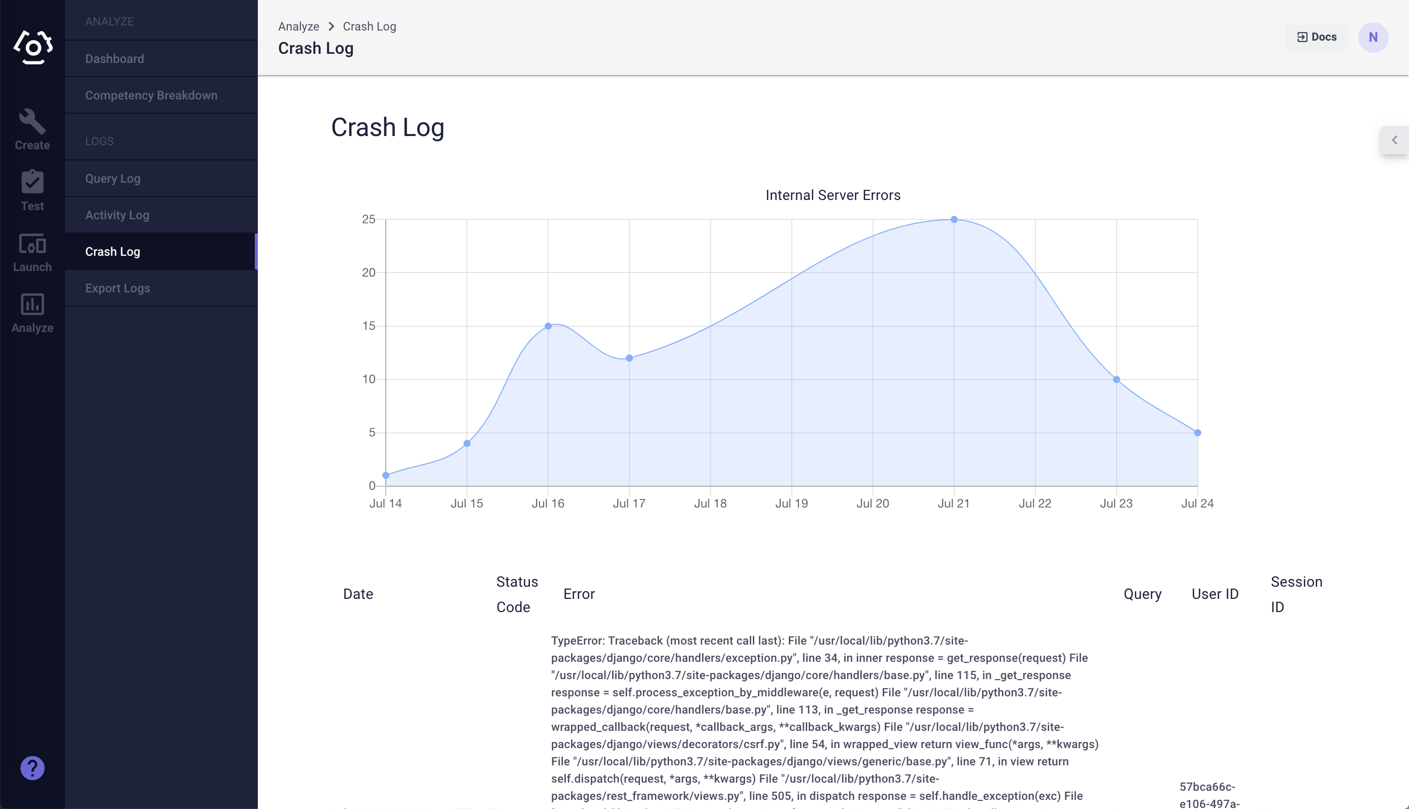Open the help question mark icon

[32, 768]
